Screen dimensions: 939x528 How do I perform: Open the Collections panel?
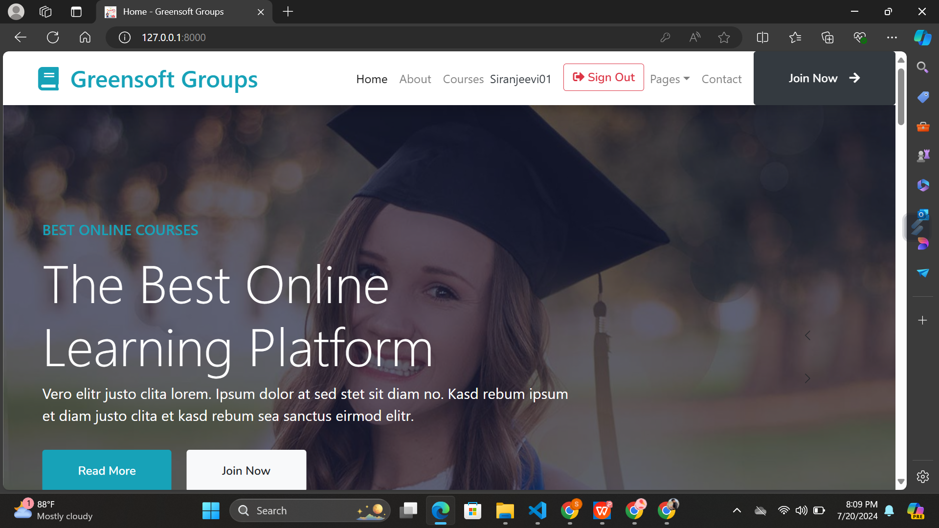coord(827,37)
